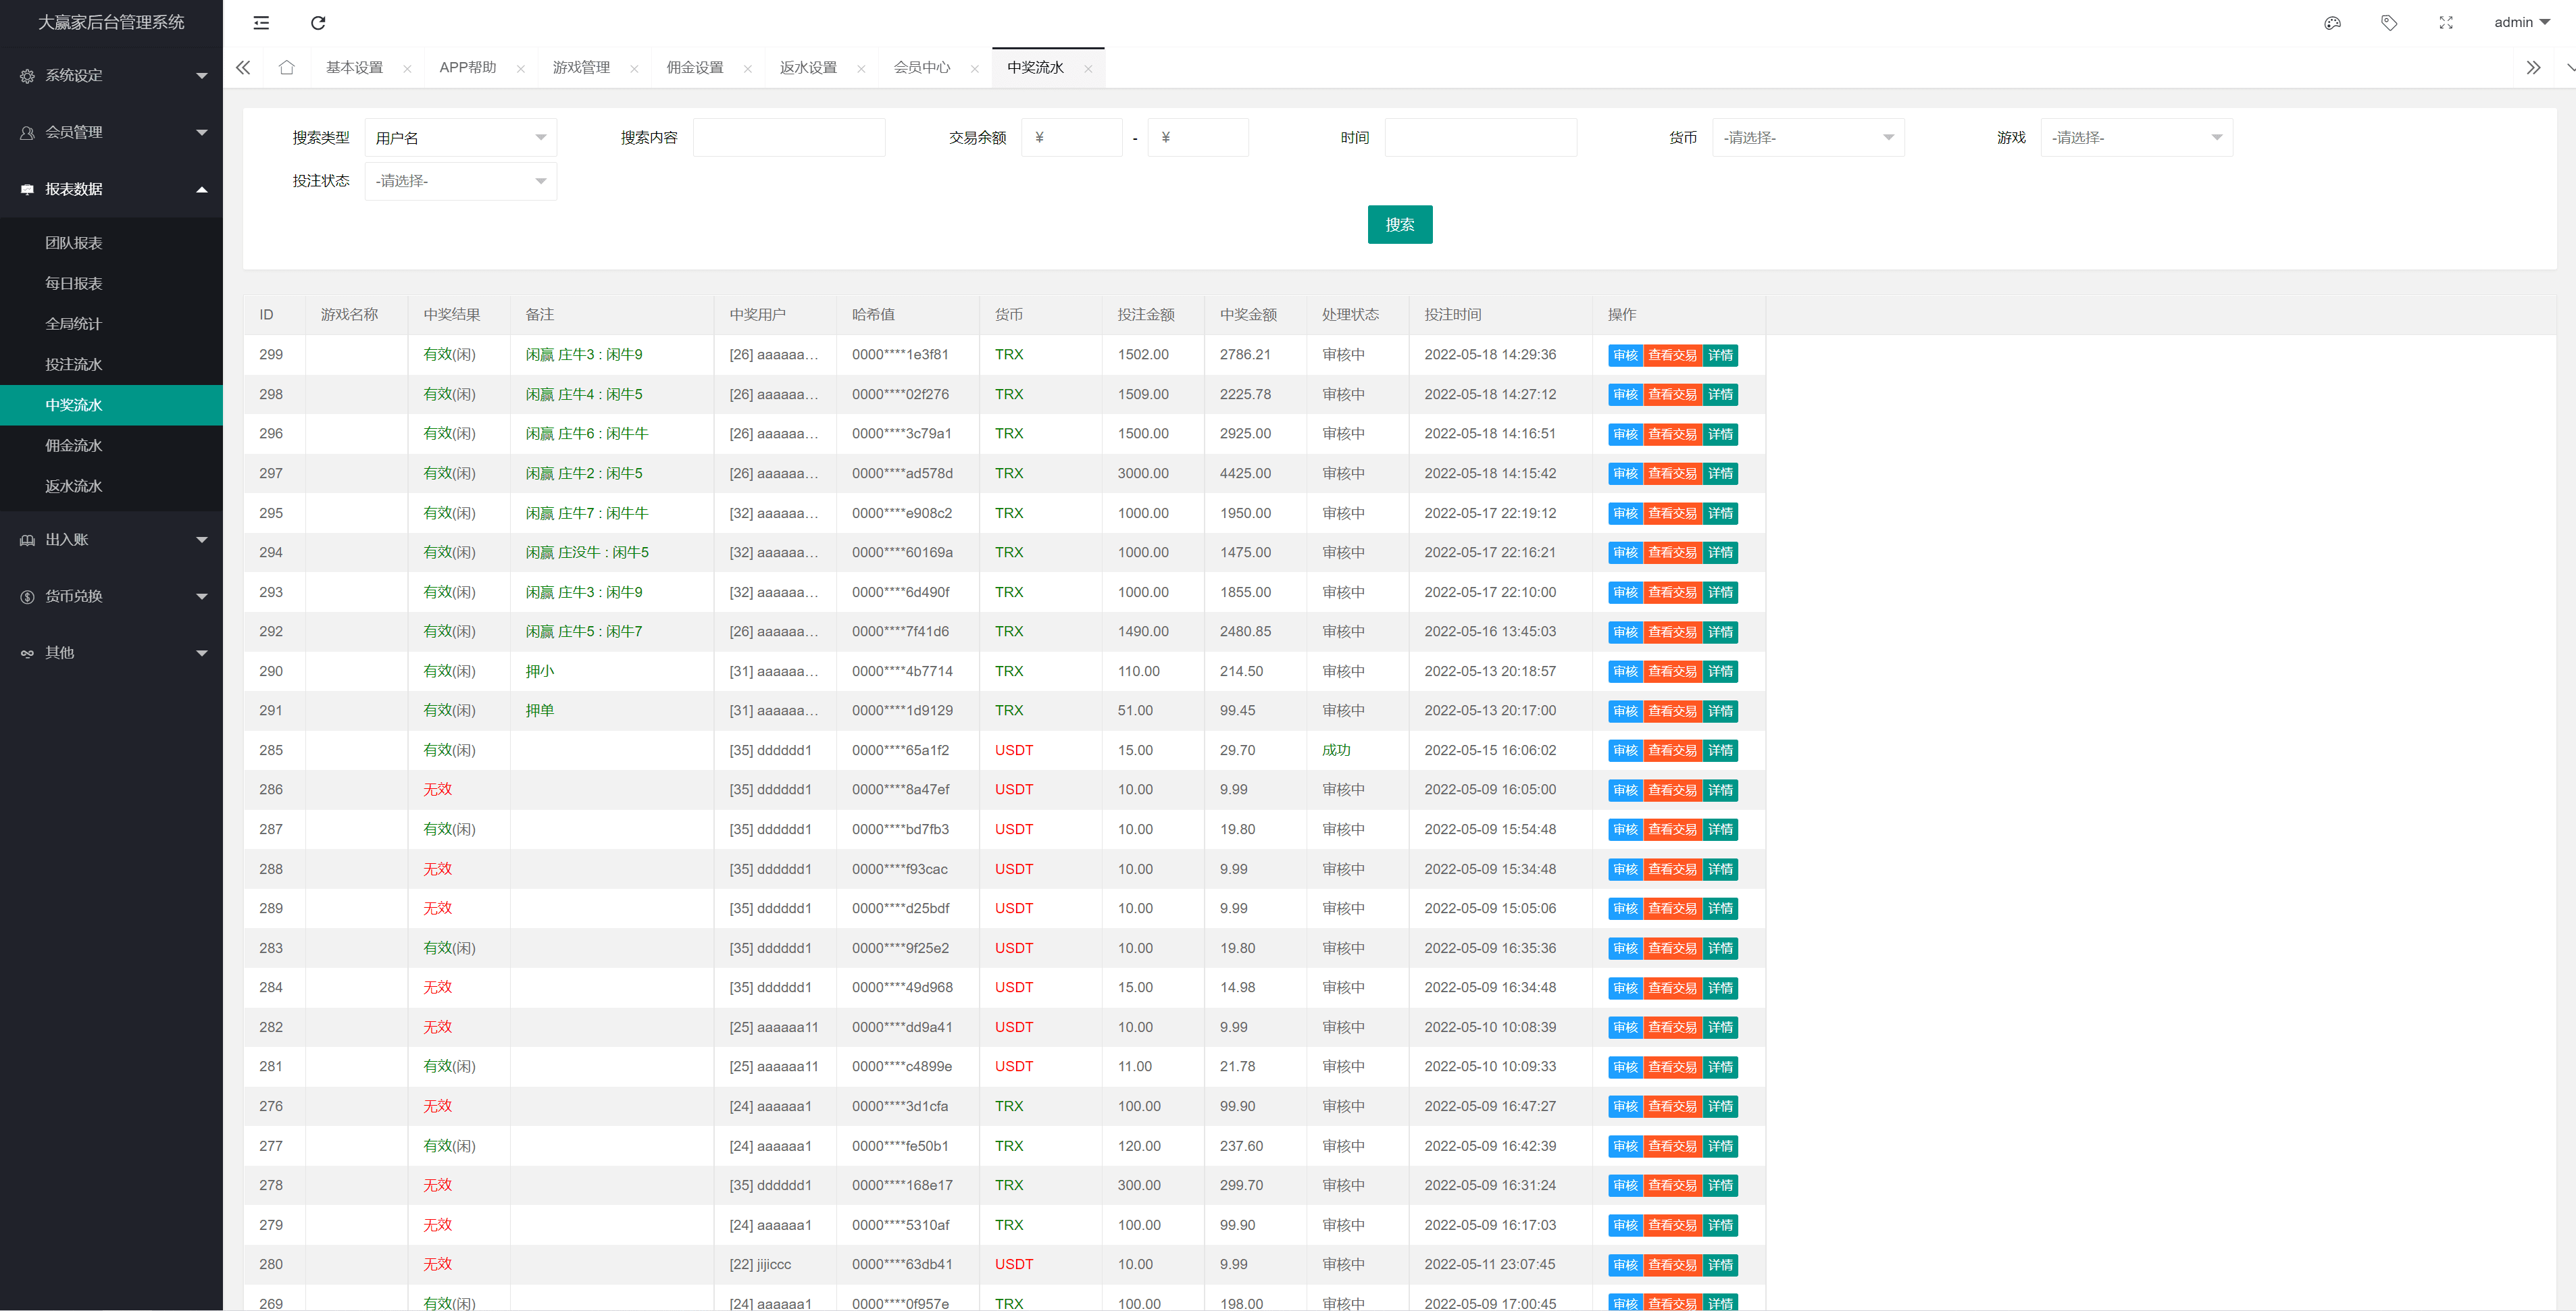
Task: Toggle fullscreen mode icon
Action: coord(2446,22)
